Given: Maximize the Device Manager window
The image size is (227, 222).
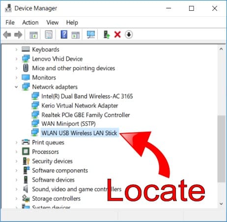Looking at the screenshot, I should (192, 8).
